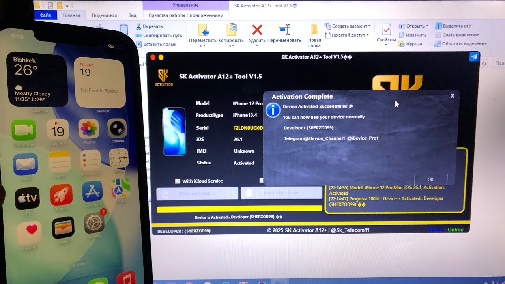
Task: Switch to the Главная ribbon tab
Action: tap(71, 15)
